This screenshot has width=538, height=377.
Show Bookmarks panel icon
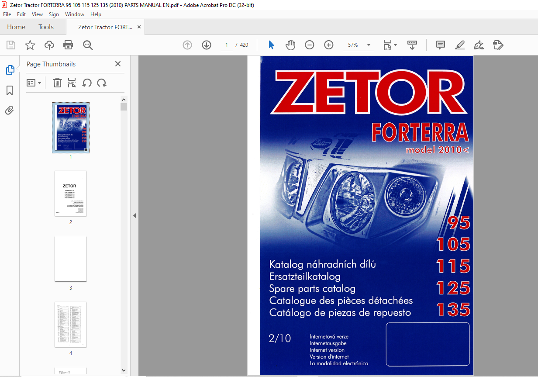point(10,90)
